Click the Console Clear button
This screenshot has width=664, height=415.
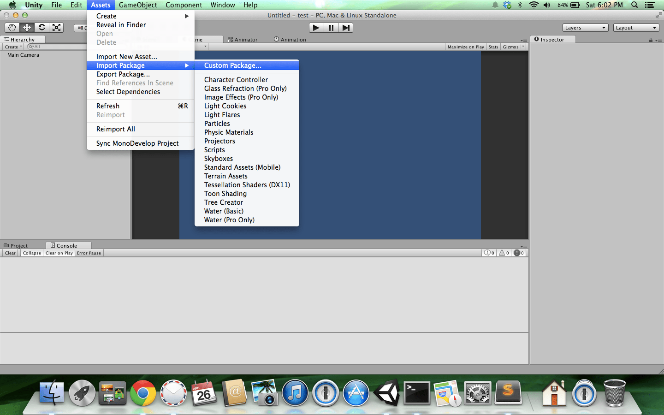click(10, 253)
